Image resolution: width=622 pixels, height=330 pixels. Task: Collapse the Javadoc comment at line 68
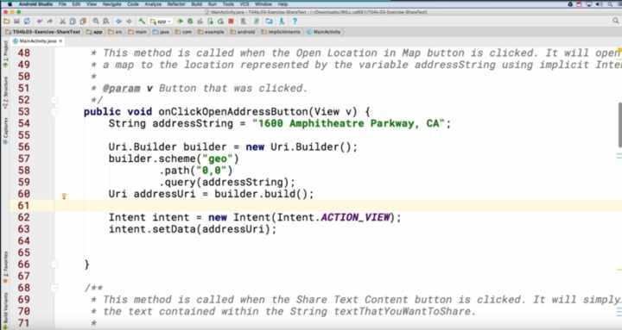pyautogui.click(x=54, y=288)
